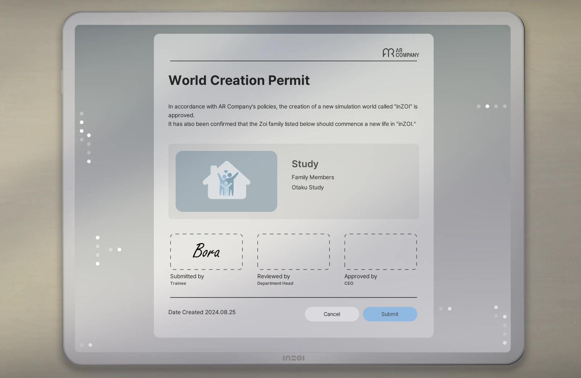Click the Approved by label

361,276
